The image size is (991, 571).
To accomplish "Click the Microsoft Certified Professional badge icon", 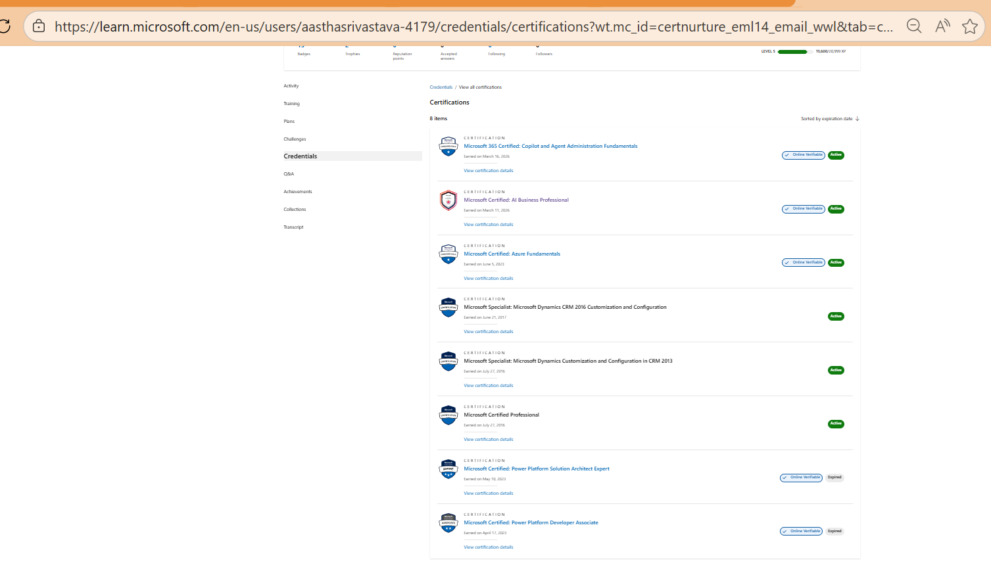I will pyautogui.click(x=448, y=415).
